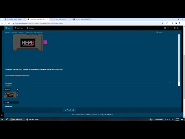Open the Chrome three-dot menu
This screenshot has width=185, height=139.
tap(183, 23)
